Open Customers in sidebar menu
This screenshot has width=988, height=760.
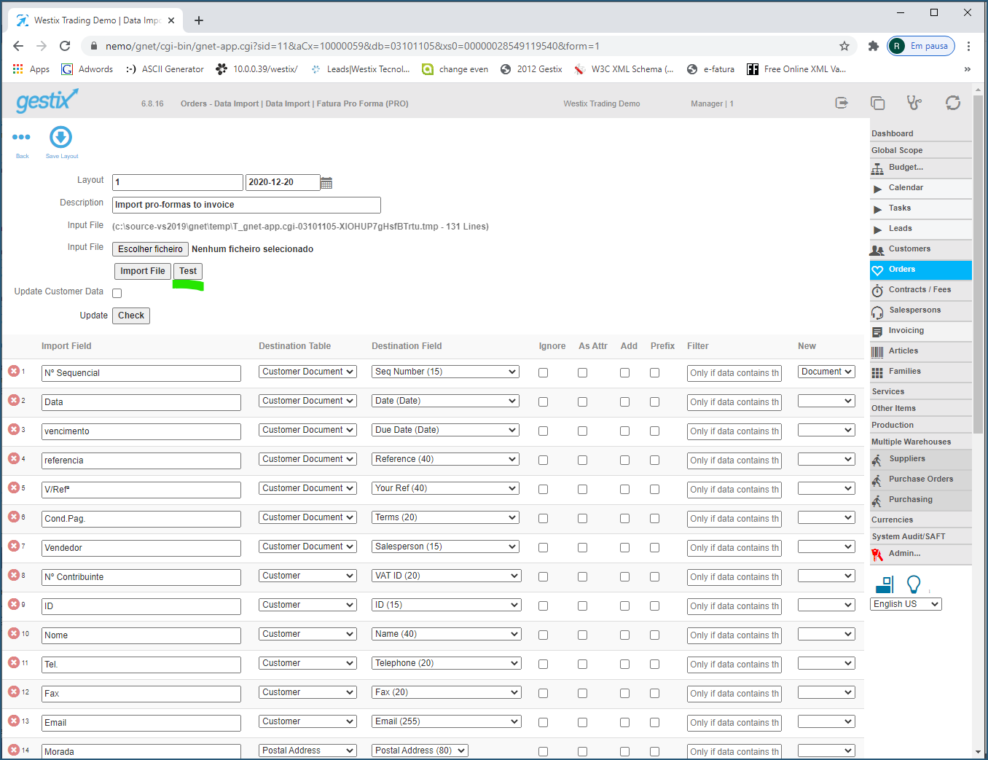click(920, 249)
